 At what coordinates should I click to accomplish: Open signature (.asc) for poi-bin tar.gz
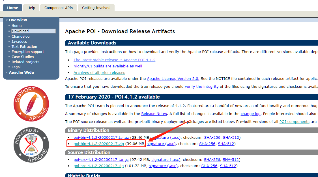[x=166, y=137]
